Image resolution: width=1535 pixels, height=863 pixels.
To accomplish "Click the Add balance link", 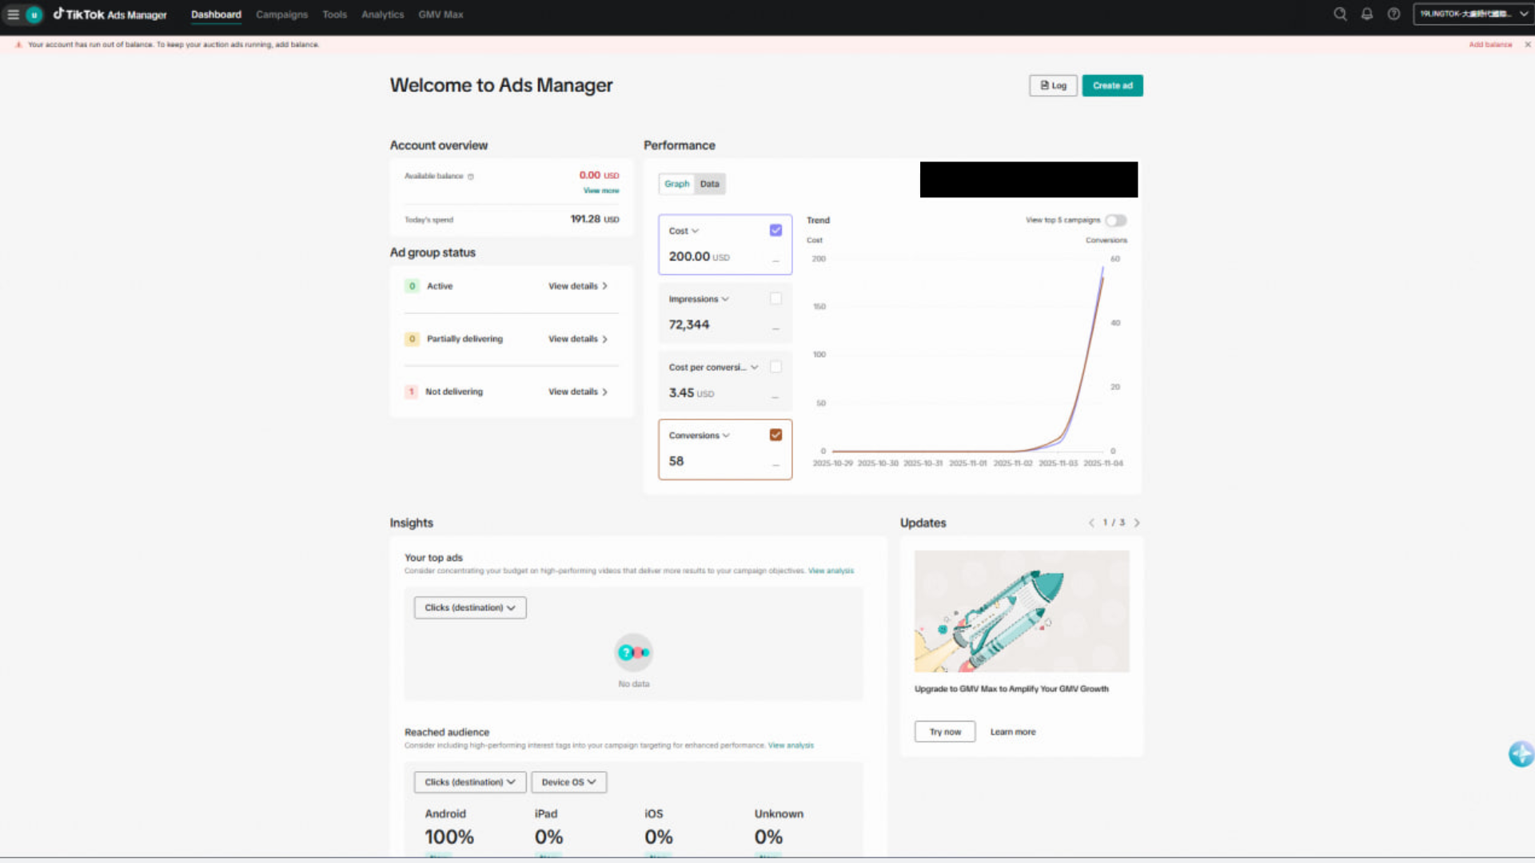I will (1489, 45).
